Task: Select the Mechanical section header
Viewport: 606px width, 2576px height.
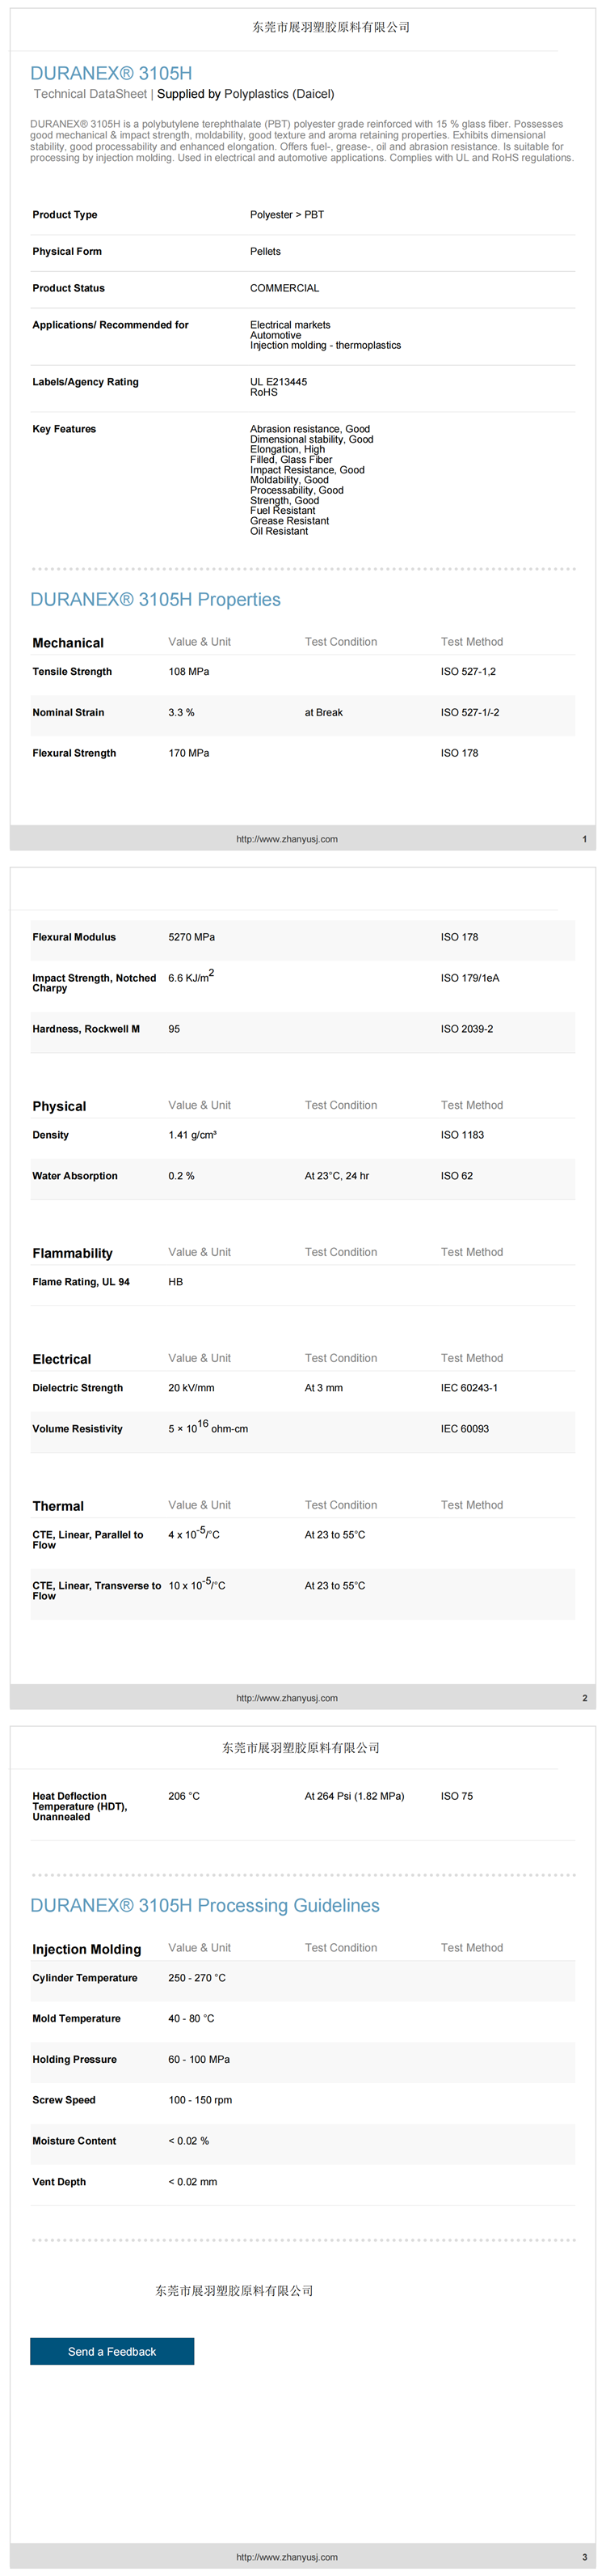Action: 68,643
